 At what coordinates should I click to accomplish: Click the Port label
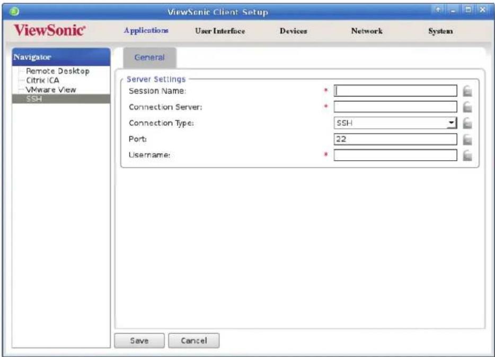pos(138,139)
